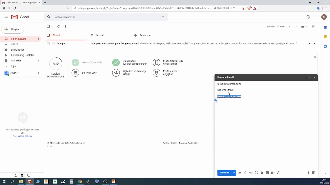Image resolution: width=330 pixels, height=185 pixels.
Task: Expand the select-all checkbox dropdown arrow
Action: click(x=52, y=26)
